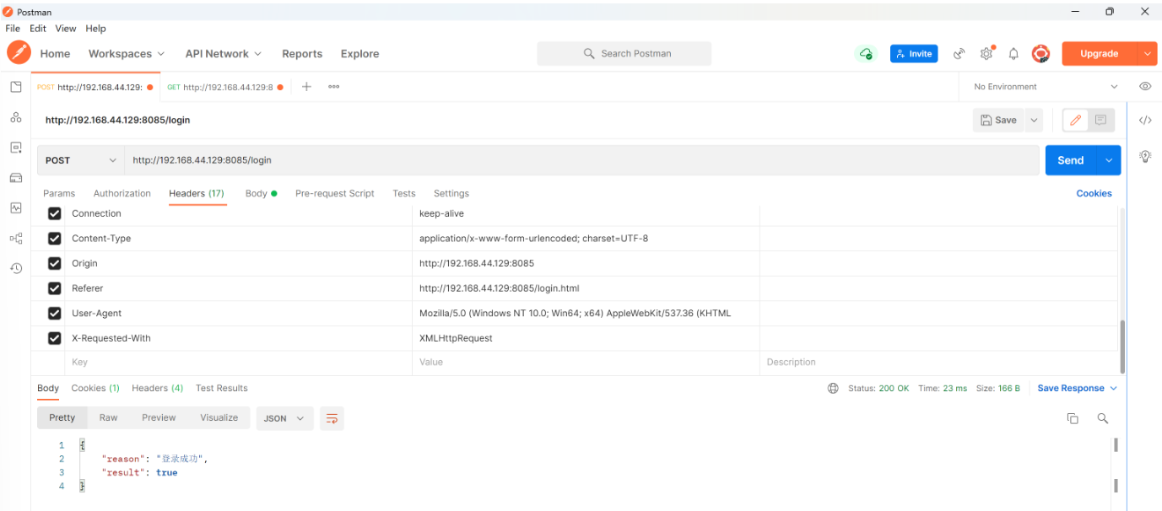Open Collections from the sidebar icon
Viewport: 1162px width, 511px height.
click(x=15, y=87)
